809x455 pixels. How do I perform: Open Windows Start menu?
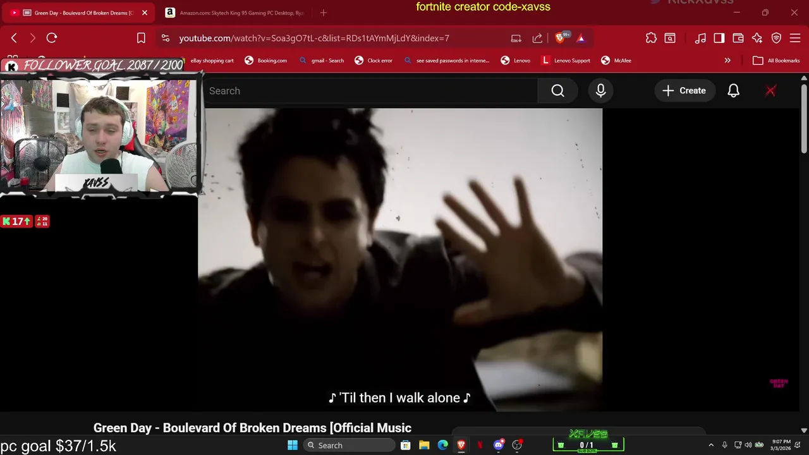pos(293,446)
